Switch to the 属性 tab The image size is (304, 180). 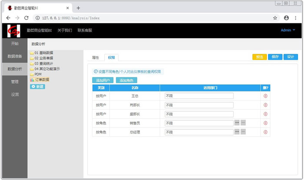(96, 57)
